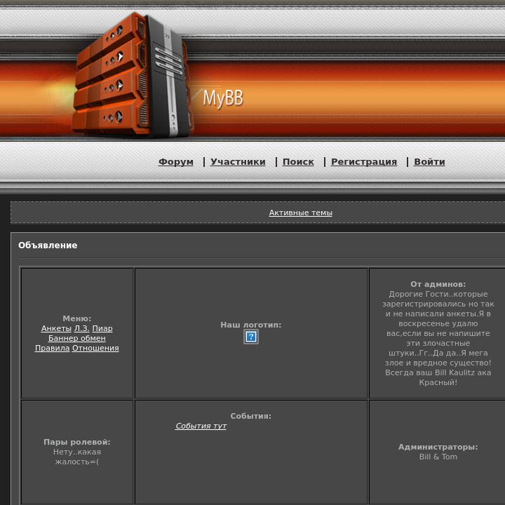Screen dimensions: 505x505
Task: Open the Регистрация page
Action: (x=364, y=162)
